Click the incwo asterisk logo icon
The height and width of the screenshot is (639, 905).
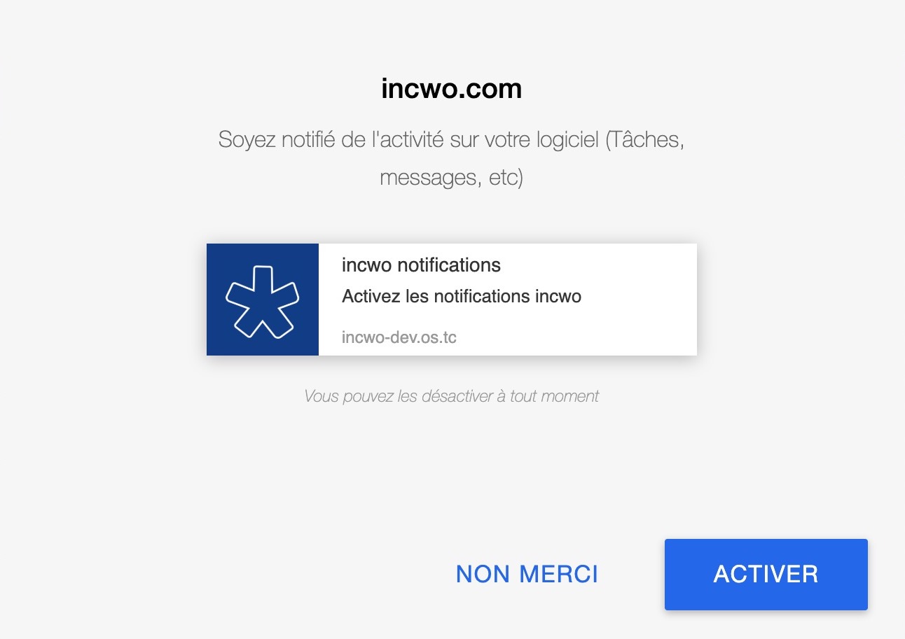point(263,302)
